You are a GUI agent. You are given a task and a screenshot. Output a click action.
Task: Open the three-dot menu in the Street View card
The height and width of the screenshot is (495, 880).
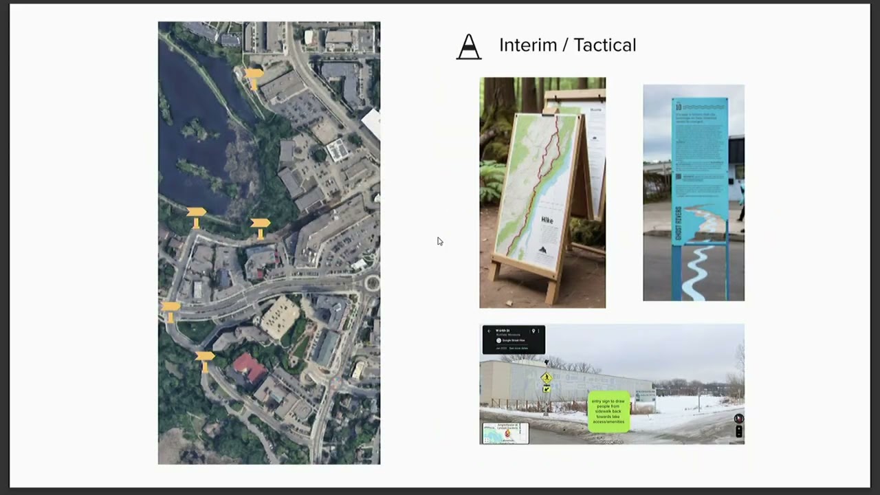[540, 331]
